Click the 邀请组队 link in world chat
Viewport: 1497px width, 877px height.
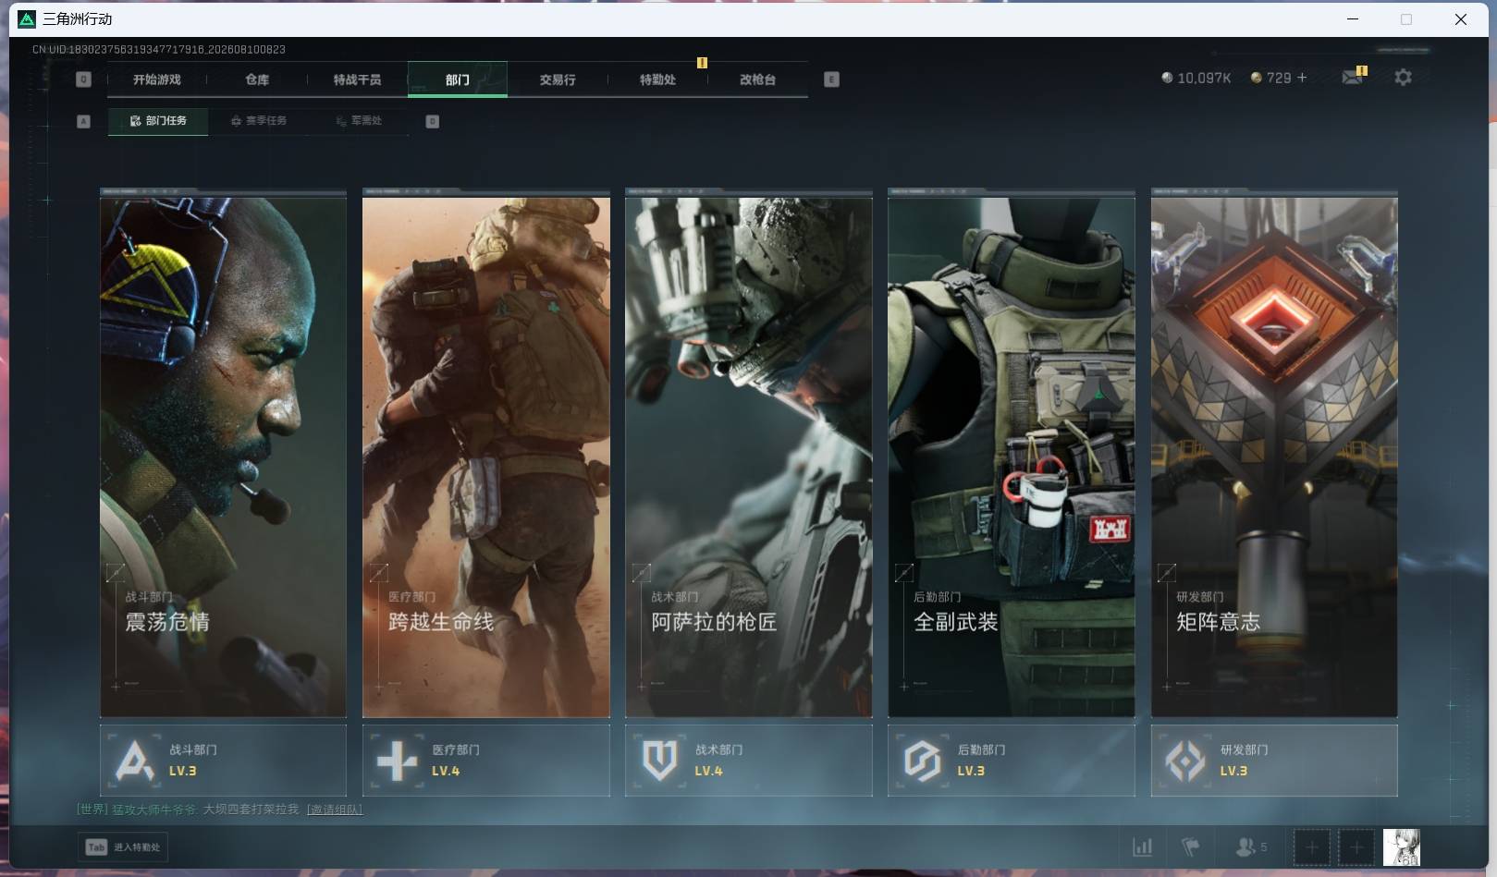pyautogui.click(x=335, y=810)
